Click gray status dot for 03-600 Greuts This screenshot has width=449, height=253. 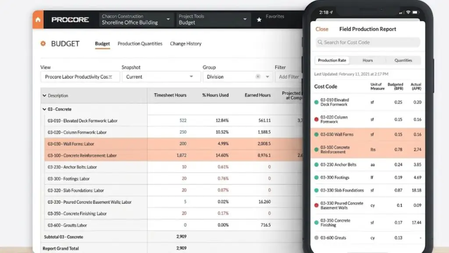[317, 238]
